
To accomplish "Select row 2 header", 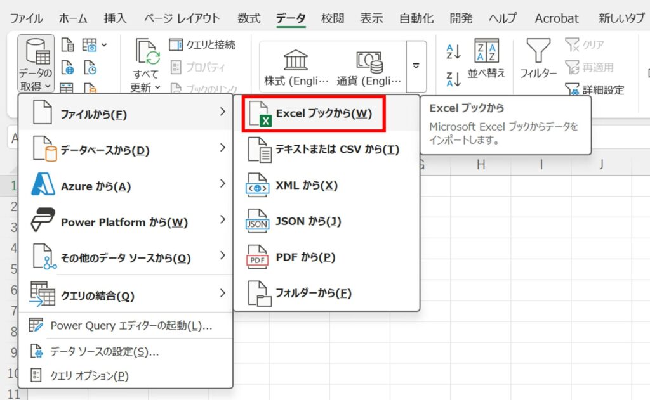I will click(x=14, y=206).
